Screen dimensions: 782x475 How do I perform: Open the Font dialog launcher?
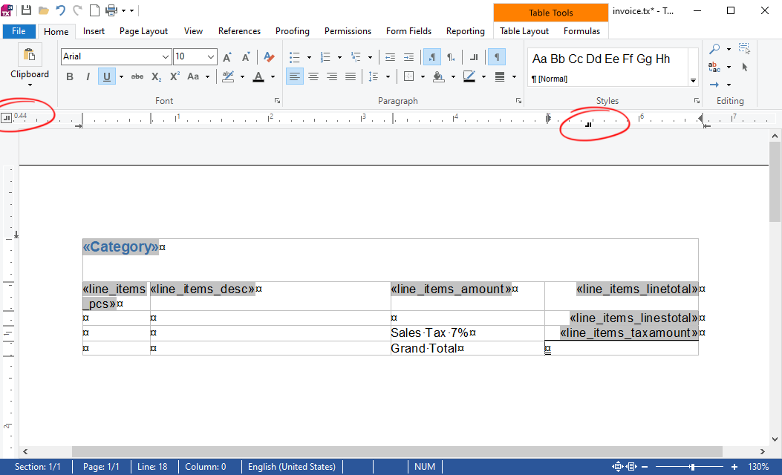277,101
